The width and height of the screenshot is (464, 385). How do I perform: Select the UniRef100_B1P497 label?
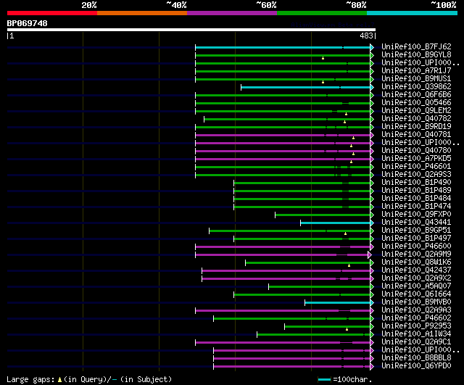[x=416, y=239]
